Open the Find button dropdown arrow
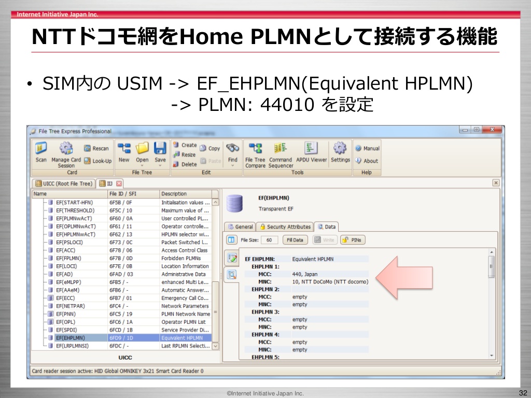 pyautogui.click(x=233, y=165)
